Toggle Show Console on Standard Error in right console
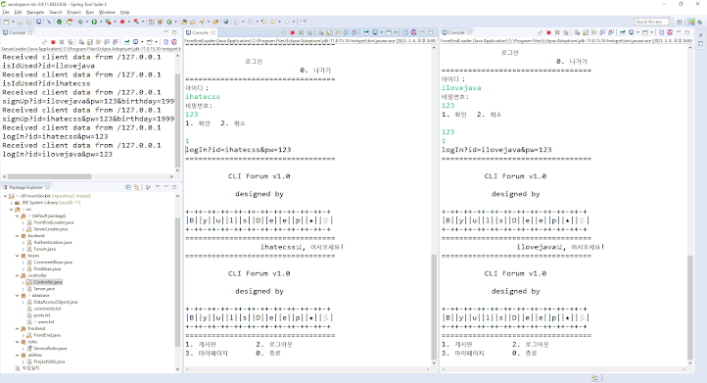The image size is (707, 383). (x=611, y=32)
